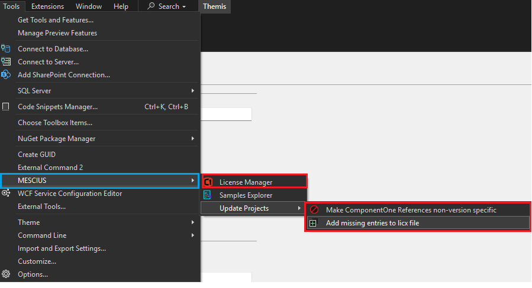This screenshot has height=288, width=532.
Task: Click the Samples Explorer icon
Action: [x=208, y=195]
